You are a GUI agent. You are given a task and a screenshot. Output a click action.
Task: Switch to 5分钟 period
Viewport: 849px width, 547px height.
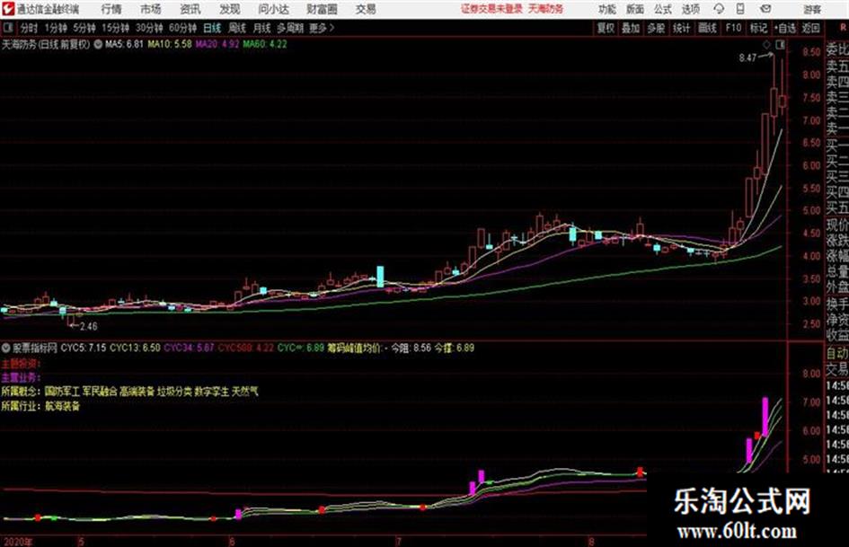(x=84, y=28)
